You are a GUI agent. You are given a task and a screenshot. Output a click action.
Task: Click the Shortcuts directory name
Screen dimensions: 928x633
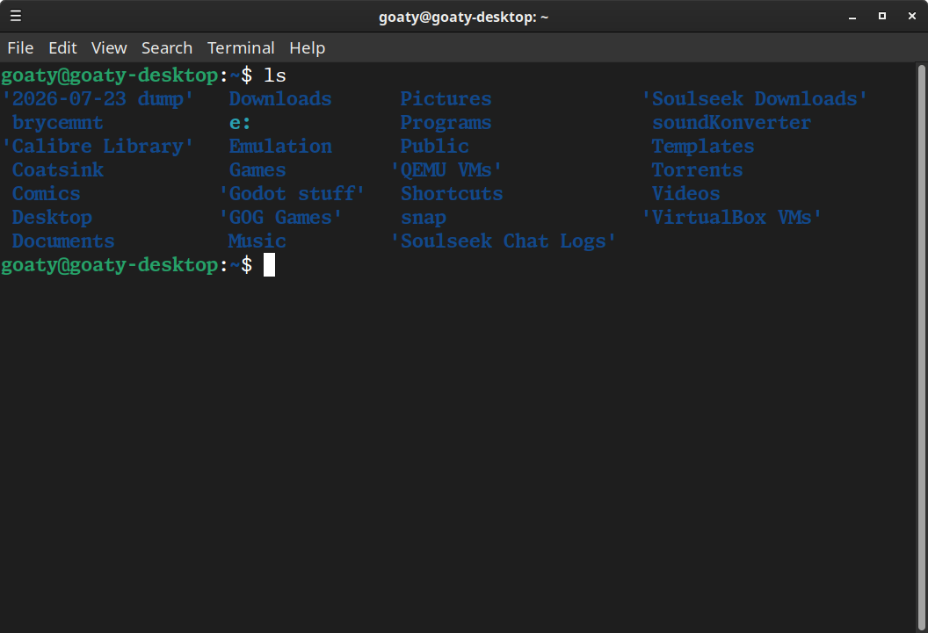(x=452, y=193)
